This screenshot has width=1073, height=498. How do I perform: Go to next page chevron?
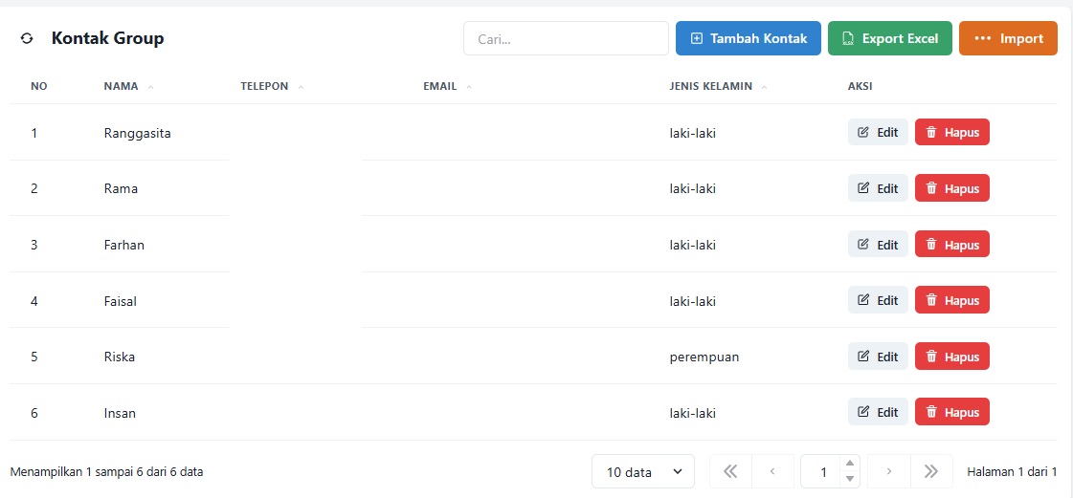pos(889,471)
